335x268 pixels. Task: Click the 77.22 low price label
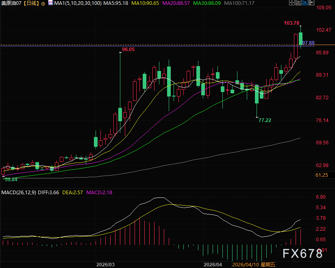tap(265, 120)
